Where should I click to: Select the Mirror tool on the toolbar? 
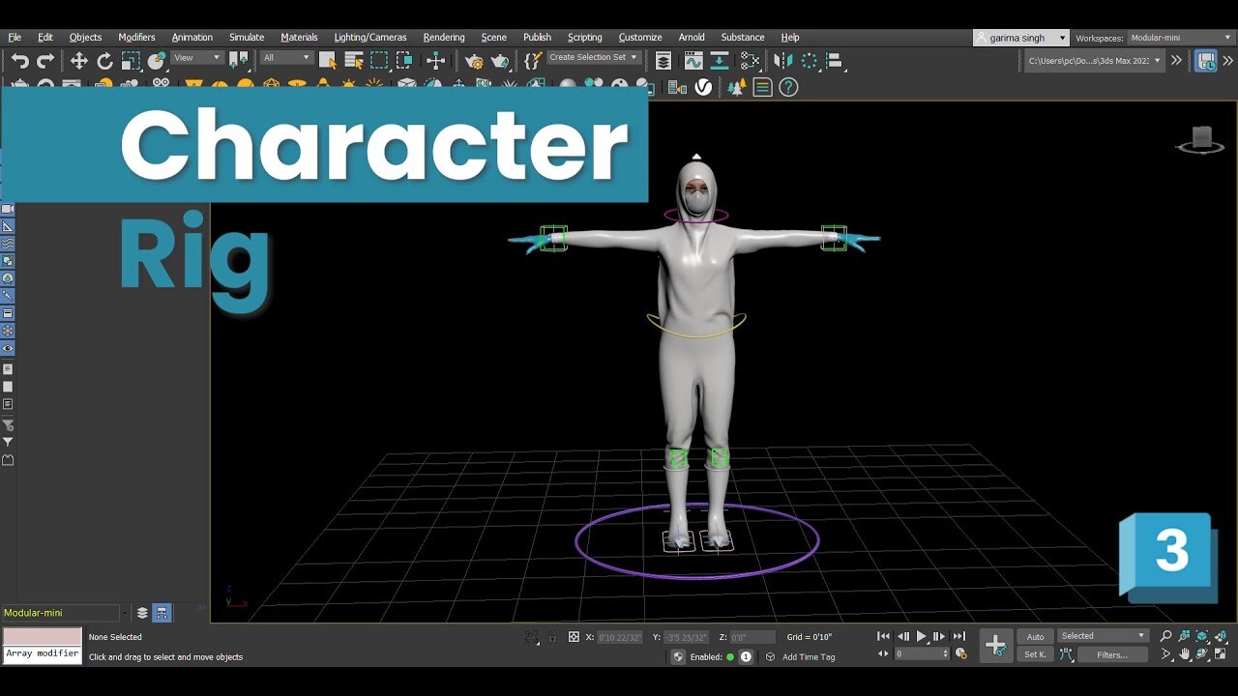(x=782, y=60)
